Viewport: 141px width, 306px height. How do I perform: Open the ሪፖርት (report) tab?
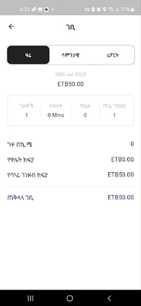point(113,55)
